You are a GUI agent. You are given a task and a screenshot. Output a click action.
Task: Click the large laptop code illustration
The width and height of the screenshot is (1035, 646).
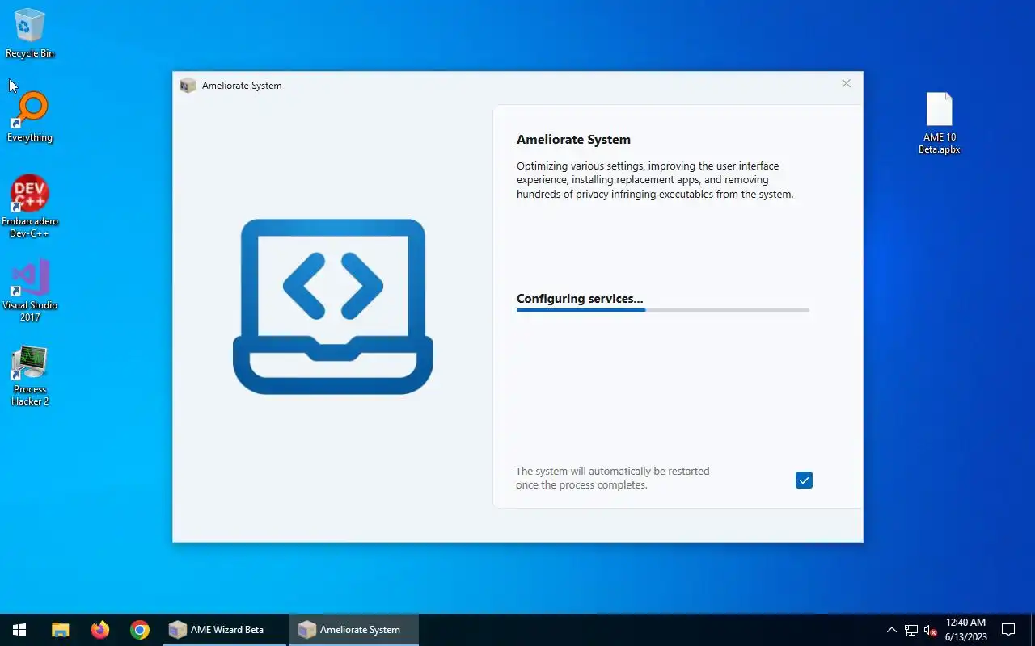[x=333, y=306]
